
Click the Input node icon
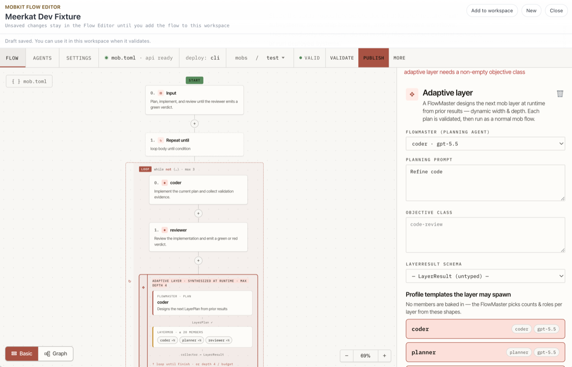161,93
